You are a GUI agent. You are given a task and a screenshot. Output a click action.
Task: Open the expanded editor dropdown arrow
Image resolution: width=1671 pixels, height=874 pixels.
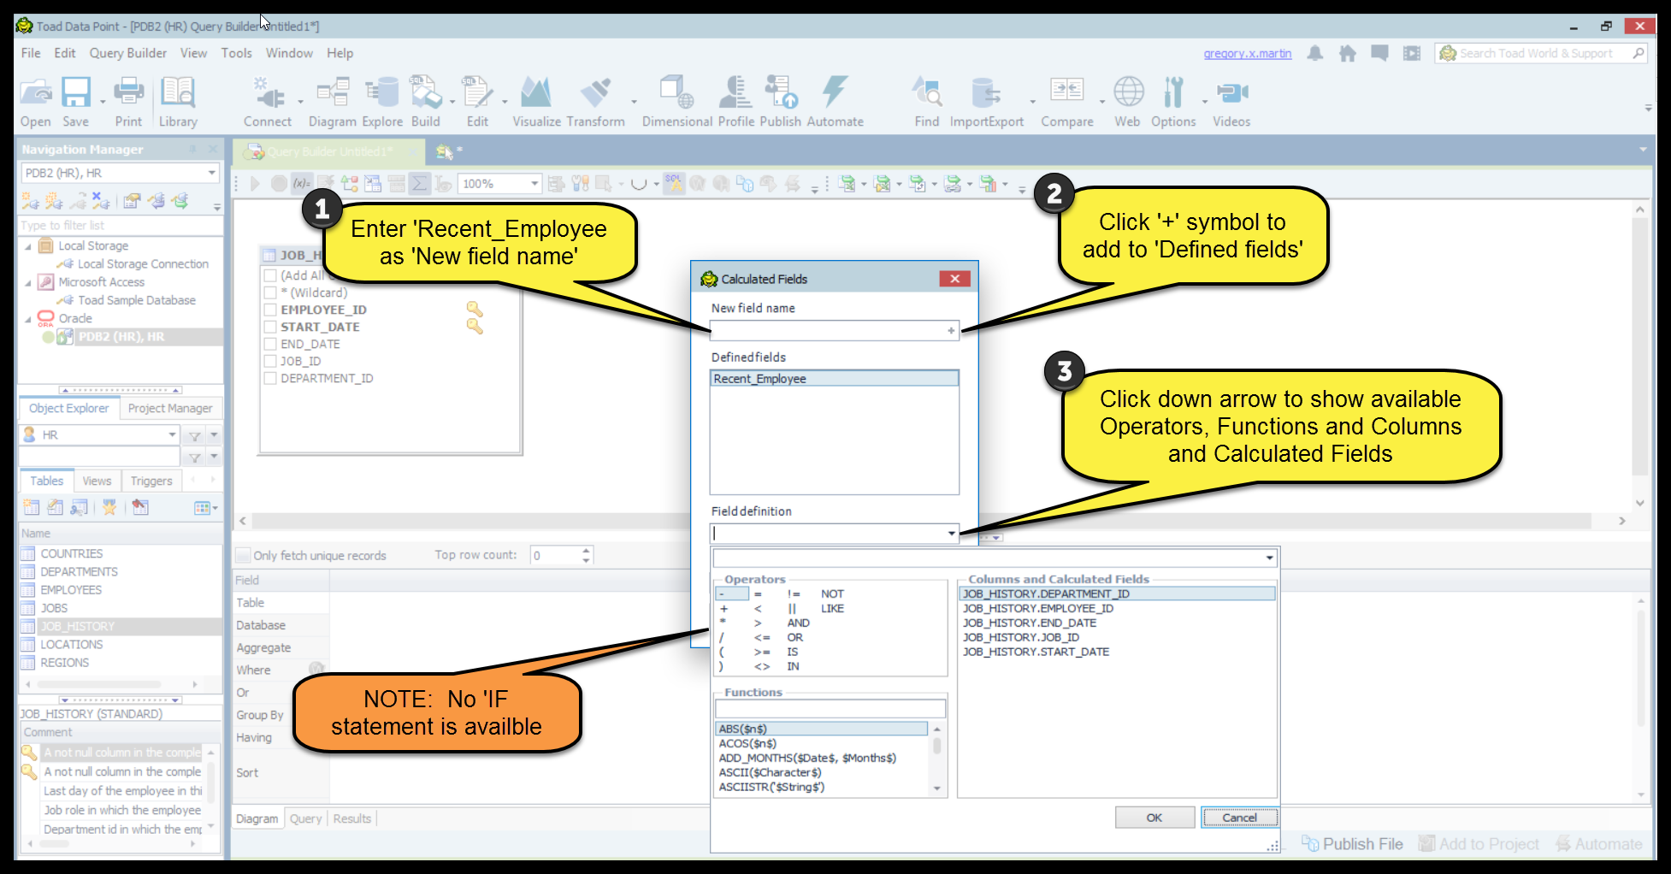tap(1270, 558)
